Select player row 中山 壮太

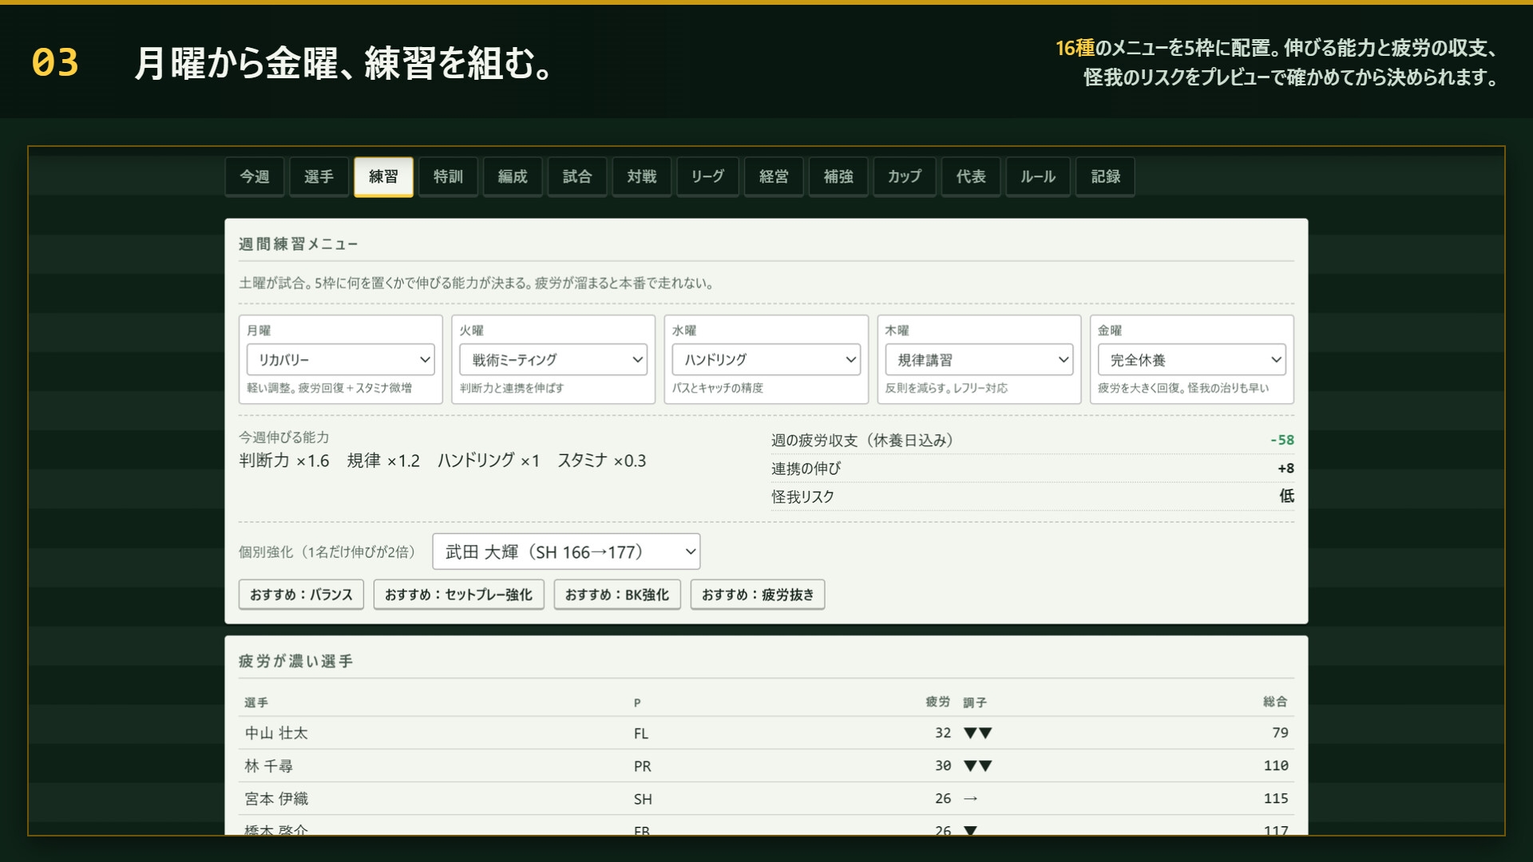766,733
